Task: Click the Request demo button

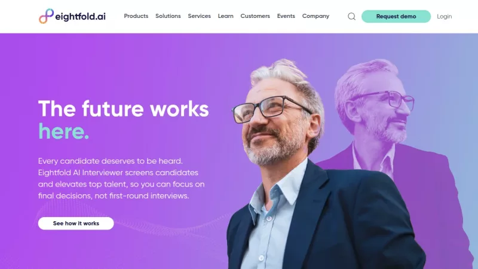Action: point(396,17)
